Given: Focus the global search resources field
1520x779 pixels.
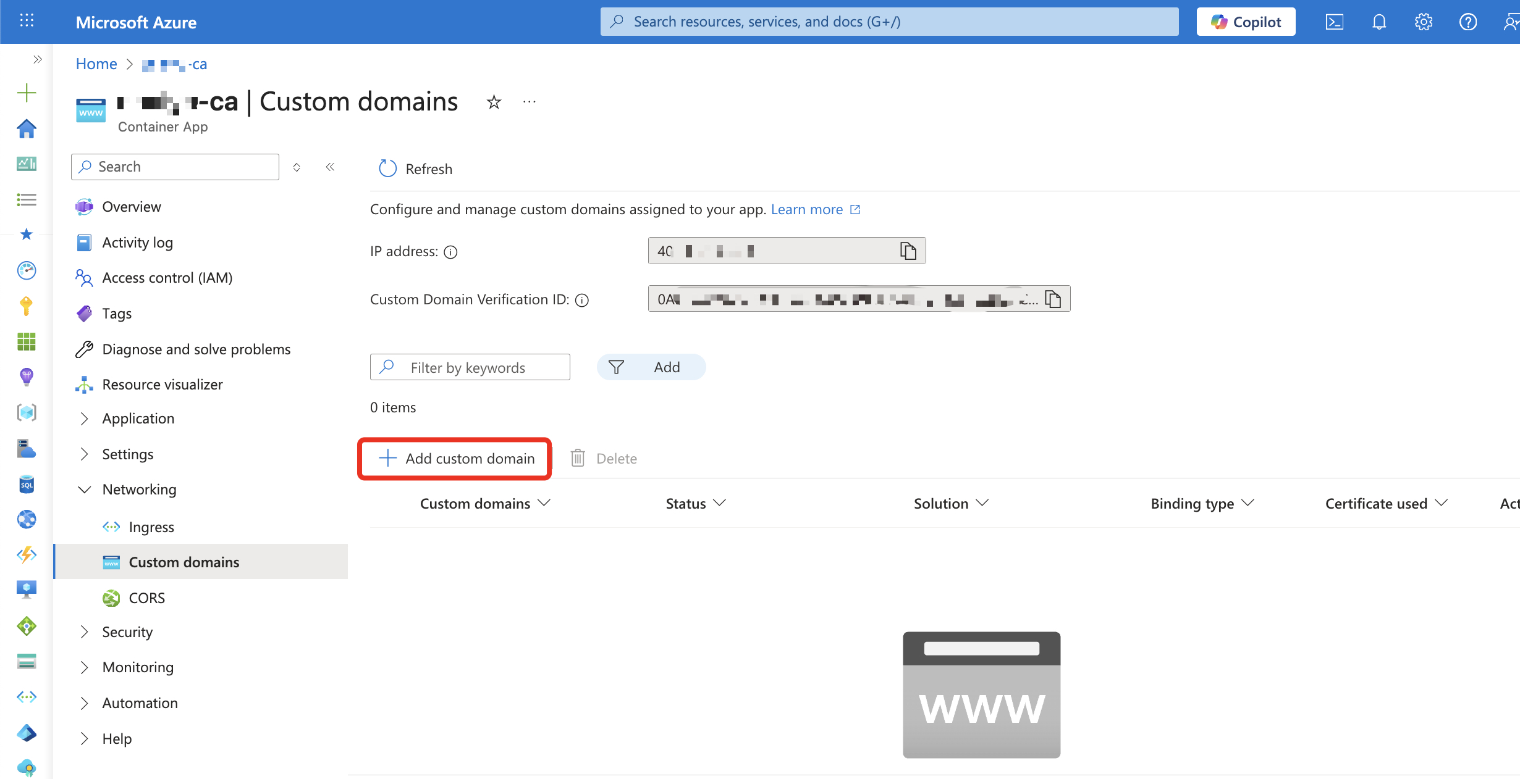Looking at the screenshot, I should [889, 22].
